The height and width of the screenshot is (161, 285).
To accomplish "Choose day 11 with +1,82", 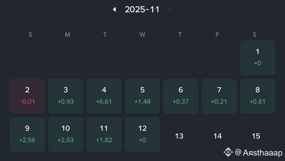I will tap(104, 135).
